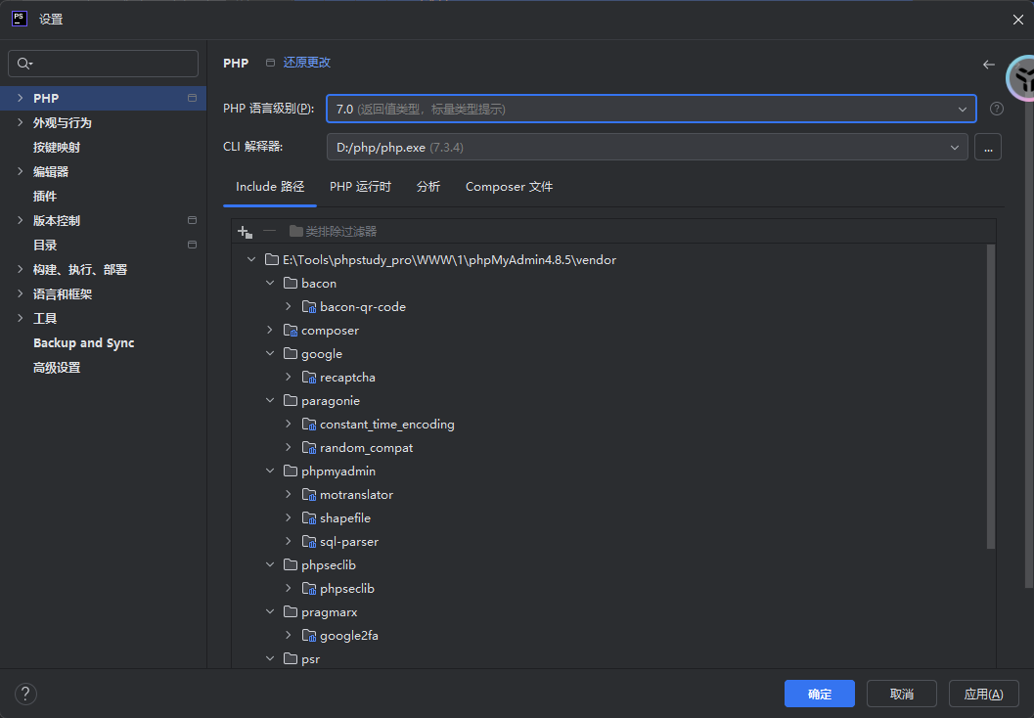Click the project-level marker icon beside PHP
This screenshot has width=1034, height=718.
[x=192, y=98]
